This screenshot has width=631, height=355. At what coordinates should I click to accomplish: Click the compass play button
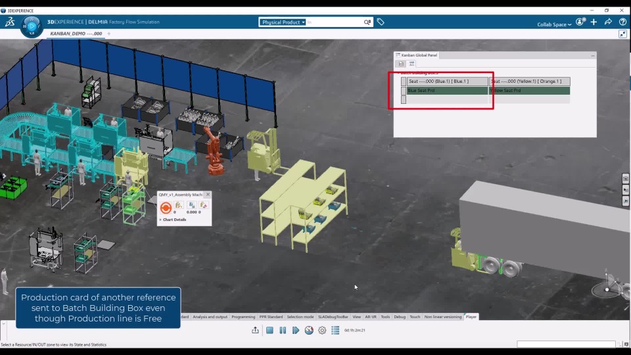click(32, 26)
